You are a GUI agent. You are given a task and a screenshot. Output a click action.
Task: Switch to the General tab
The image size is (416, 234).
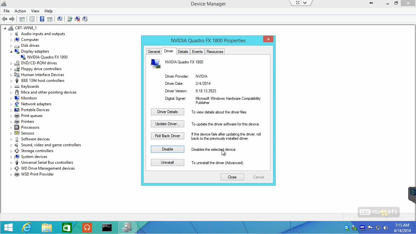click(154, 52)
